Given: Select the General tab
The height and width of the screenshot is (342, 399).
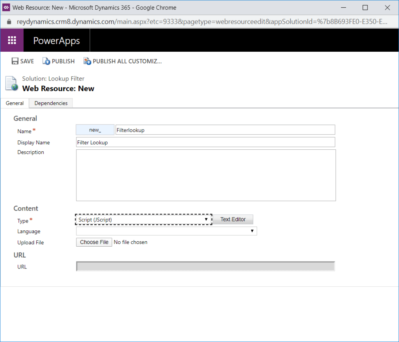Looking at the screenshot, I should click(14, 103).
